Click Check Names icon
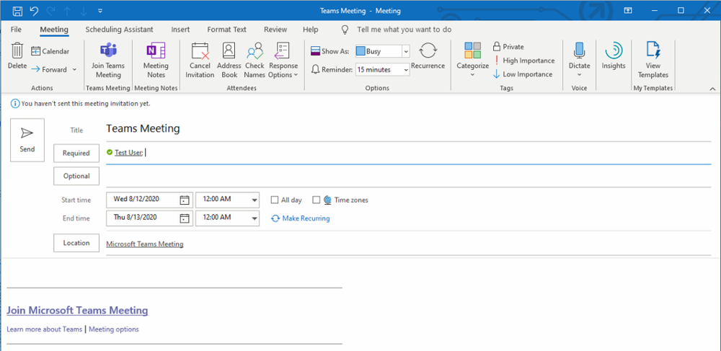Image resolution: width=721 pixels, height=351 pixels. 255,61
